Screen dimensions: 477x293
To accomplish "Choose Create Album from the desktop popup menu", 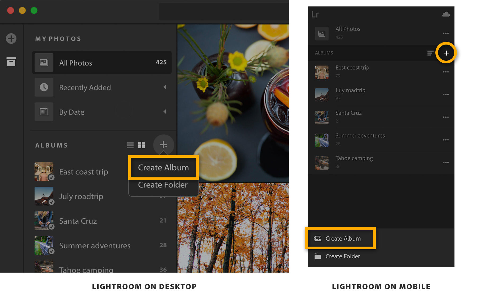I will coord(163,167).
